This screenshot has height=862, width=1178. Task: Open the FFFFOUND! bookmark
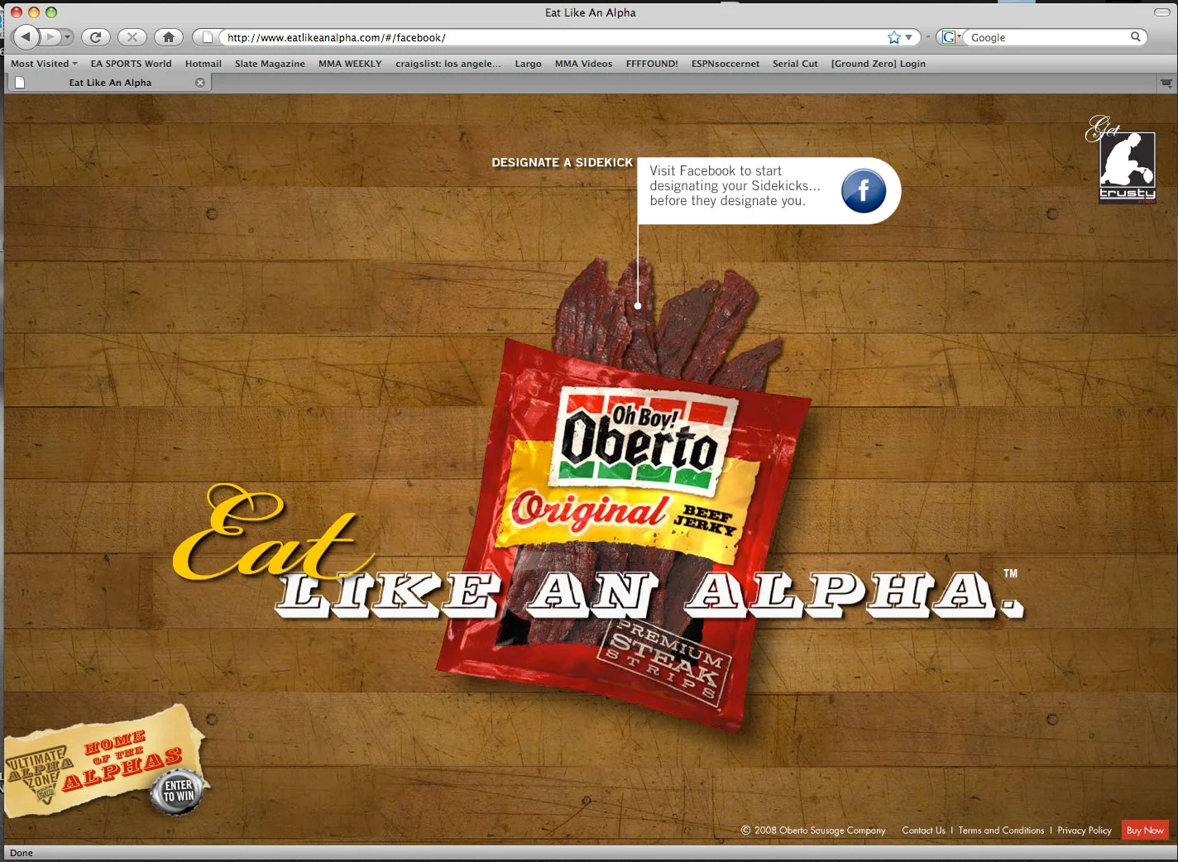pyautogui.click(x=652, y=64)
